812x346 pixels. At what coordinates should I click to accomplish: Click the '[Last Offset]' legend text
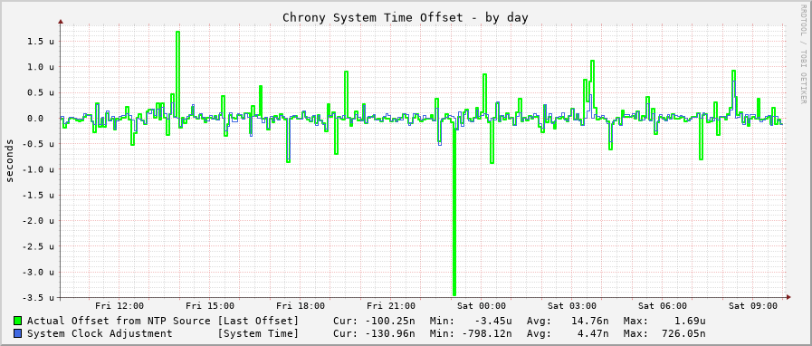coord(258,321)
